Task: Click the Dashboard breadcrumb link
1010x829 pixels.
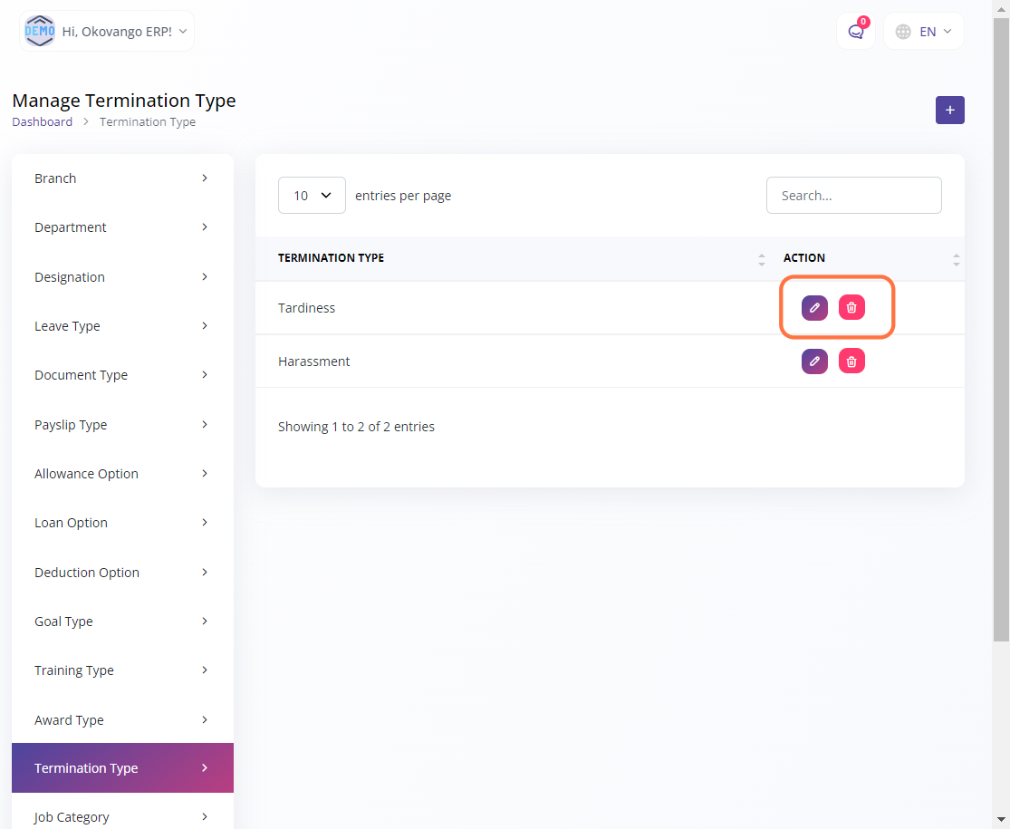Action: (x=43, y=121)
